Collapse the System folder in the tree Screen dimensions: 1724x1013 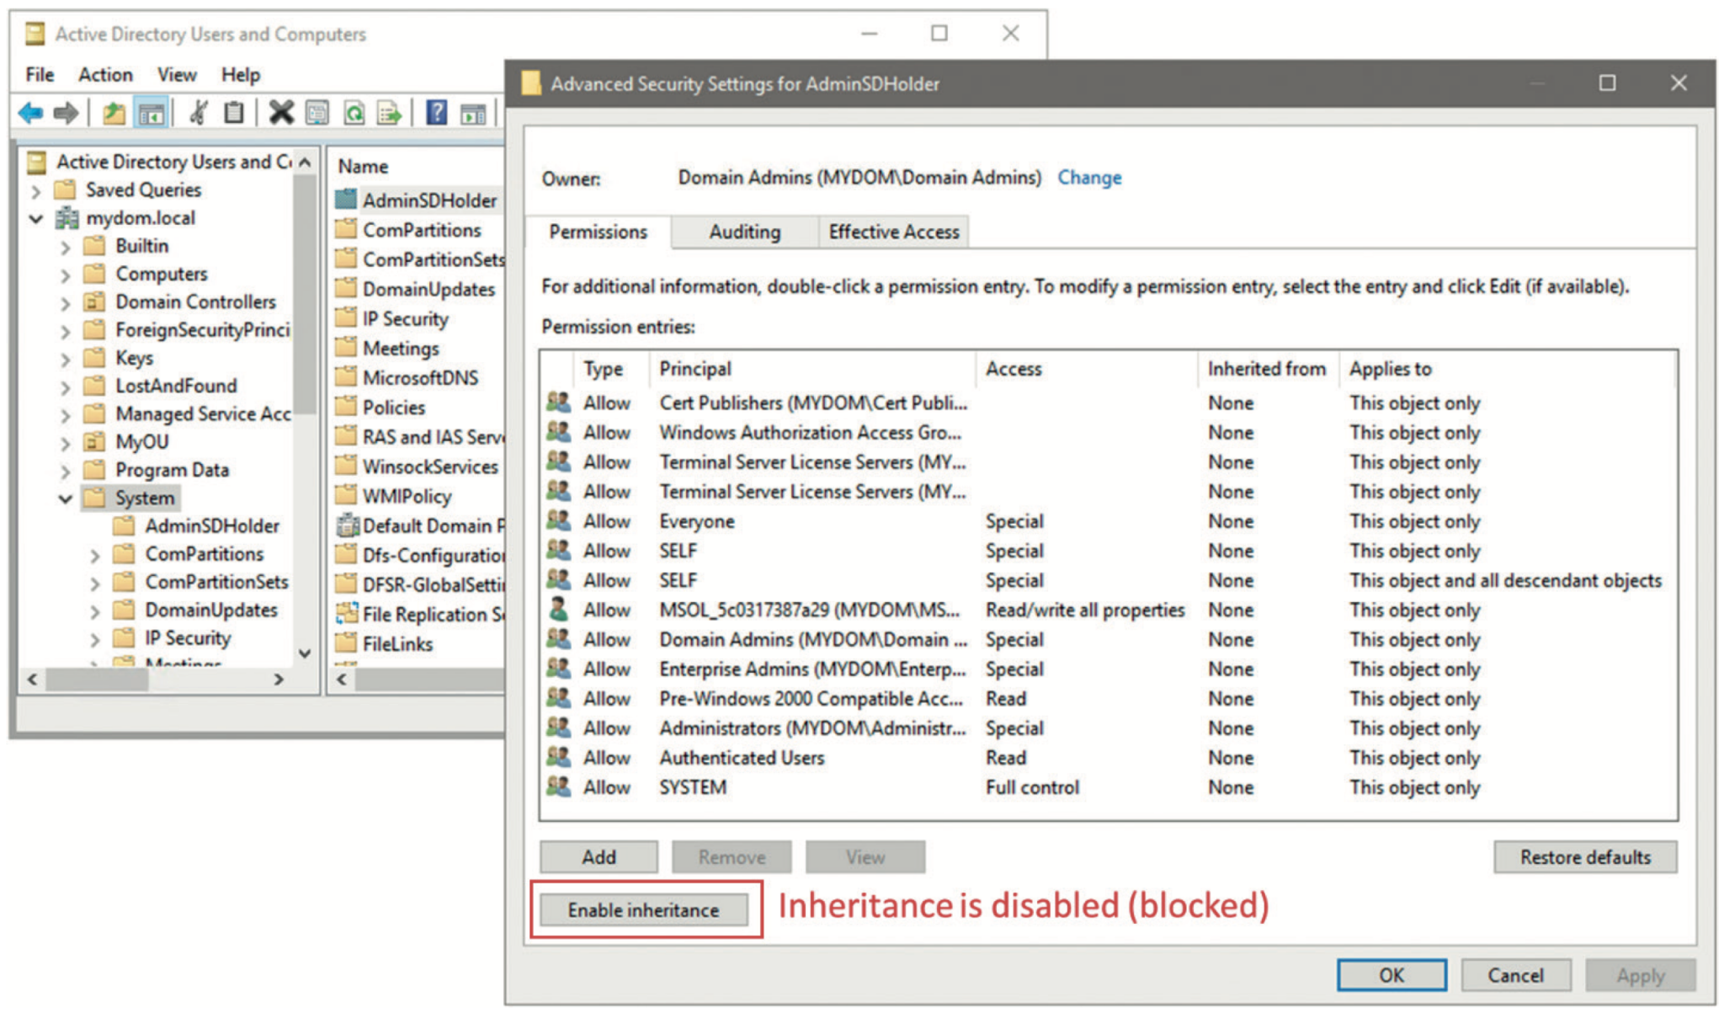pyautogui.click(x=66, y=498)
